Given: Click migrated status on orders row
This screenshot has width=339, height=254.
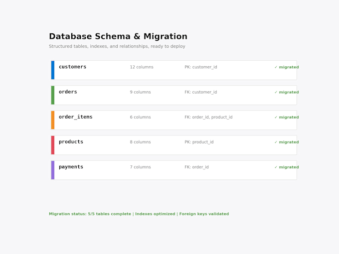Looking at the screenshot, I should [x=287, y=92].
